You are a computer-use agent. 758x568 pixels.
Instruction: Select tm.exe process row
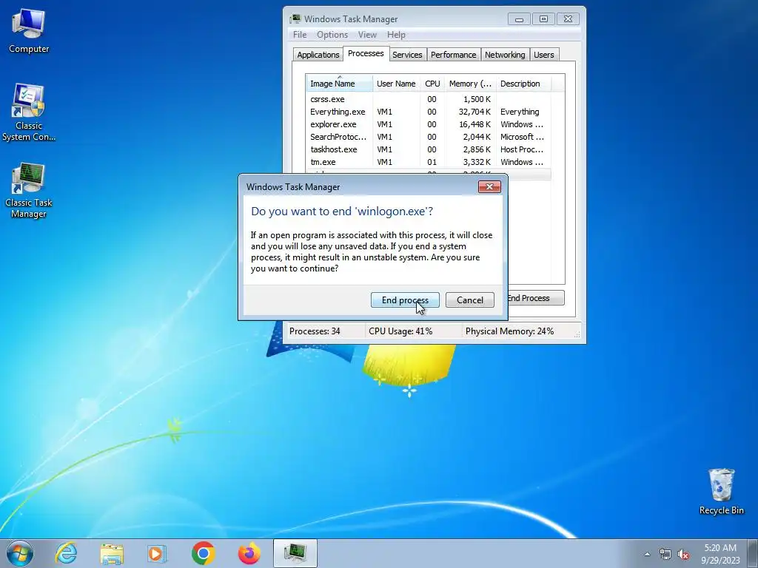(x=429, y=162)
